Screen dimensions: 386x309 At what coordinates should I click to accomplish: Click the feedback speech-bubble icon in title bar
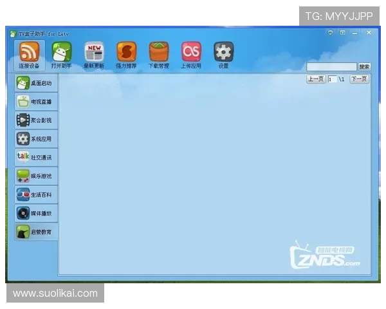[331, 33]
